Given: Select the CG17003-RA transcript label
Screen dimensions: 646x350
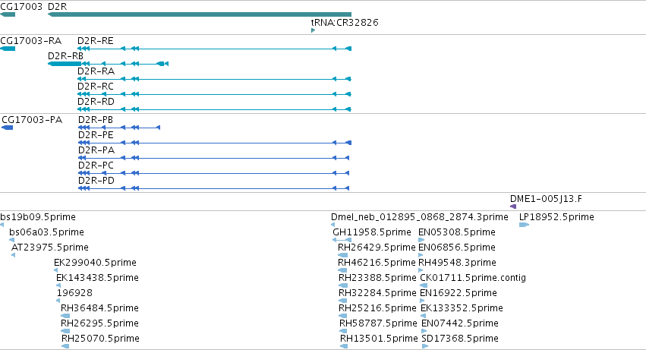Looking at the screenshot, I should 31,41.
